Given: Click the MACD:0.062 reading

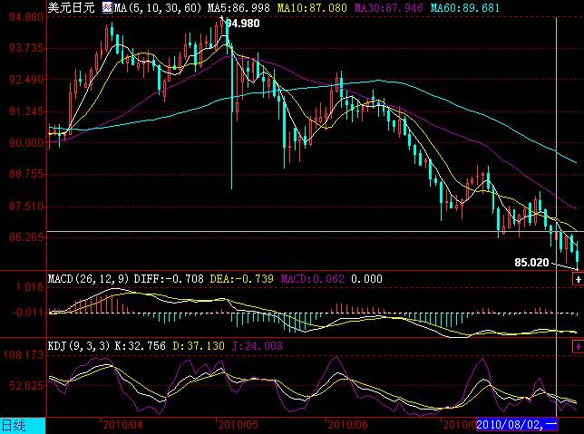Looking at the screenshot, I should coord(313,279).
